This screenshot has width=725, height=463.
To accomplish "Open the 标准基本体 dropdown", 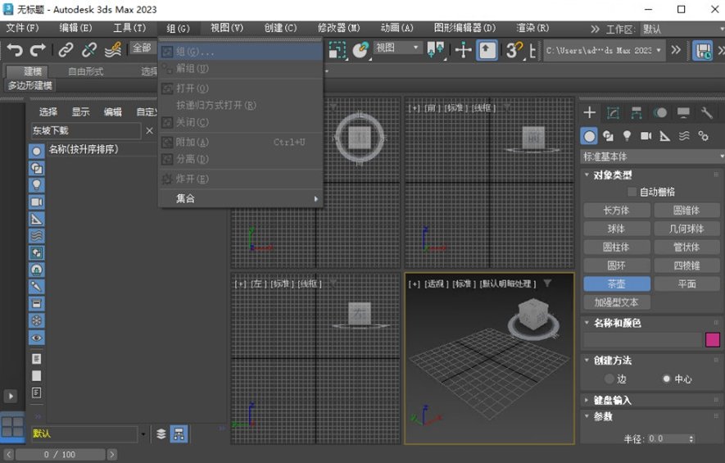I will tap(652, 157).
